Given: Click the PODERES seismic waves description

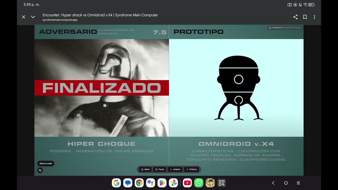Looking at the screenshot, I should point(102,151).
